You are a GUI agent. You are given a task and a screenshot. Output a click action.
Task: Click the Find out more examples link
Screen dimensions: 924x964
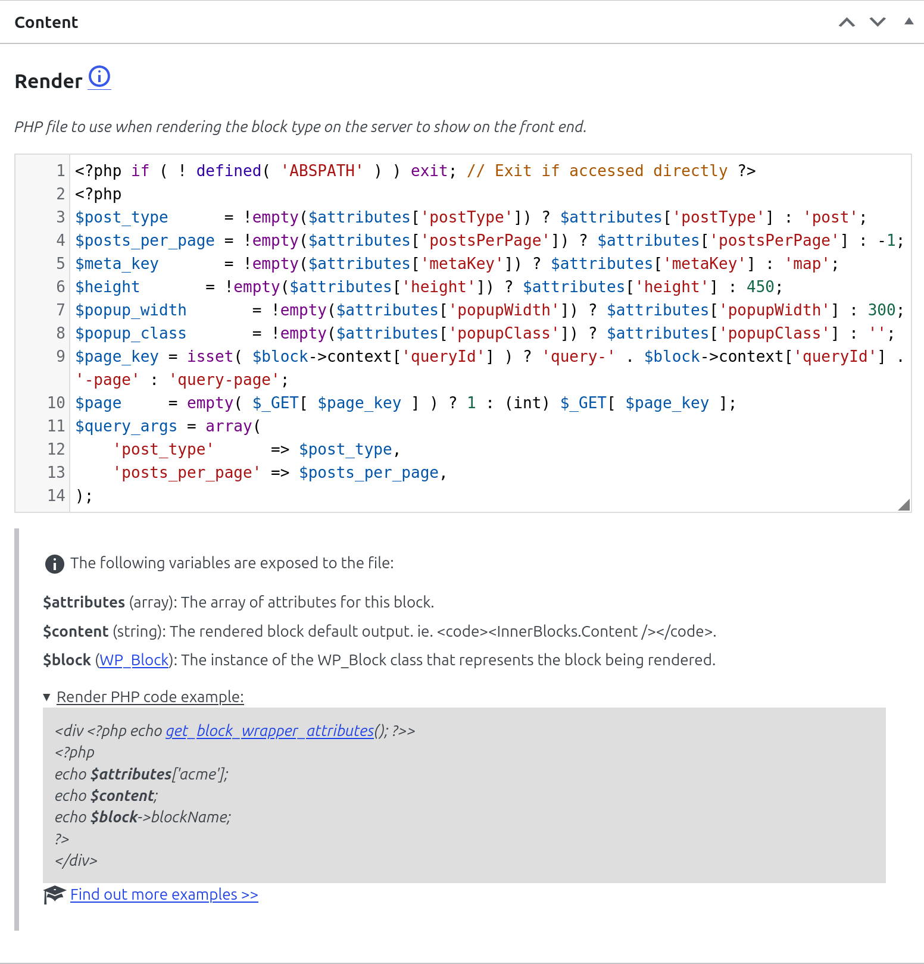pyautogui.click(x=164, y=894)
